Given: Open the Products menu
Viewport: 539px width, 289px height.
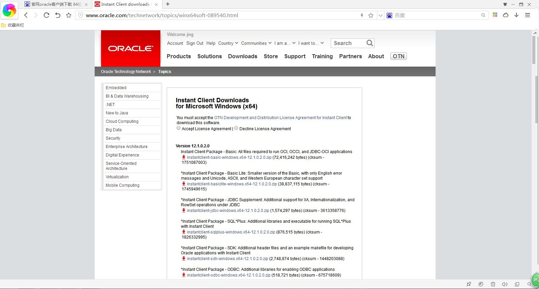Looking at the screenshot, I should [x=179, y=56].
